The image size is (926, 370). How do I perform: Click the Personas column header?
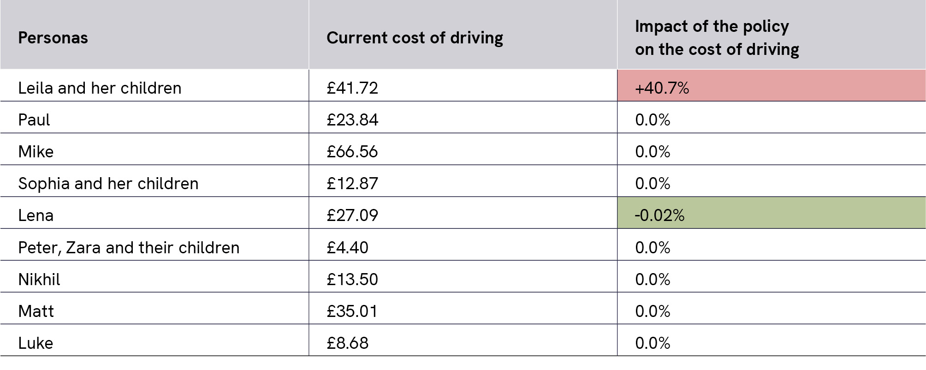pyautogui.click(x=53, y=38)
